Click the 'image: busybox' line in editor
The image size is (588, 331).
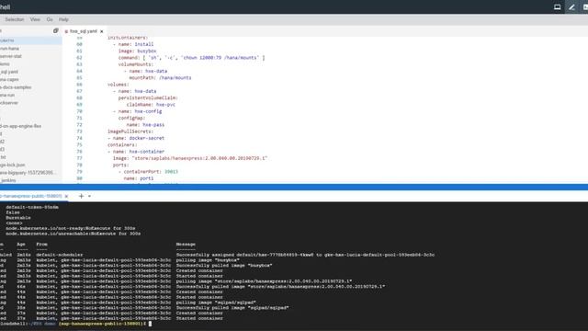click(137, 51)
